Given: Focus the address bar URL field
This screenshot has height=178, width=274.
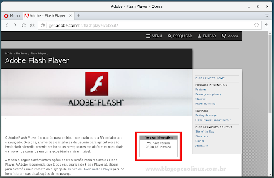Looking at the screenshot, I should click(x=149, y=25).
